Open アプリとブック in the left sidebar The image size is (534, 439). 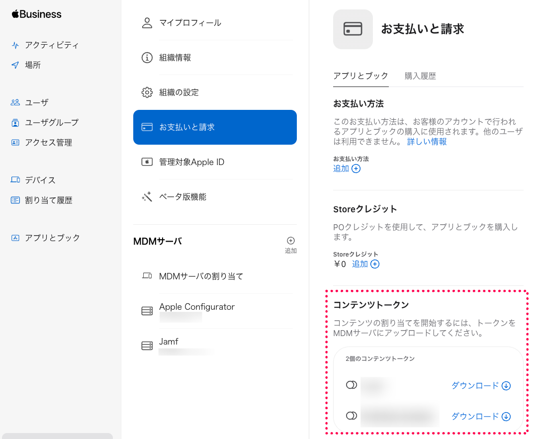45,238
